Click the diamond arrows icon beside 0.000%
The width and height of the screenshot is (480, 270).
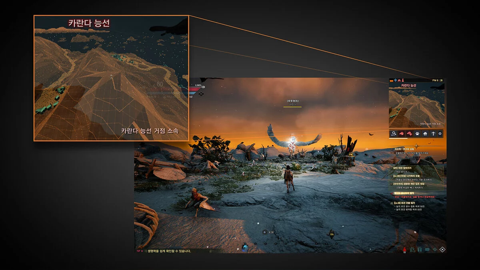click(x=203, y=87)
